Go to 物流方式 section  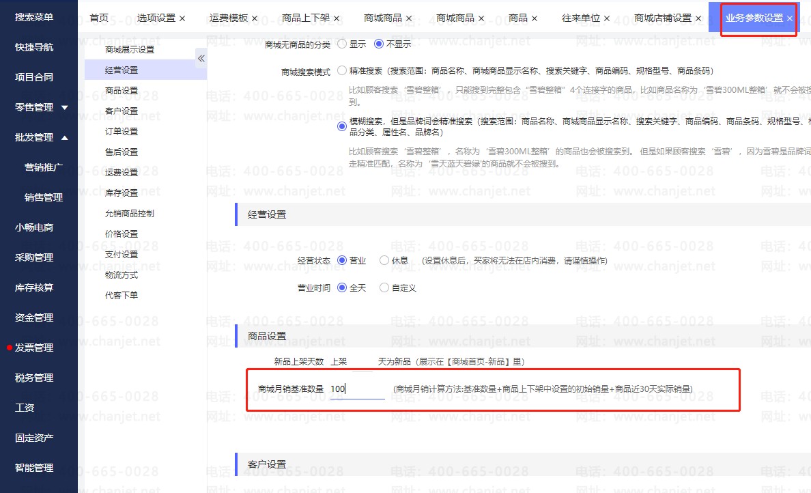[x=122, y=274]
